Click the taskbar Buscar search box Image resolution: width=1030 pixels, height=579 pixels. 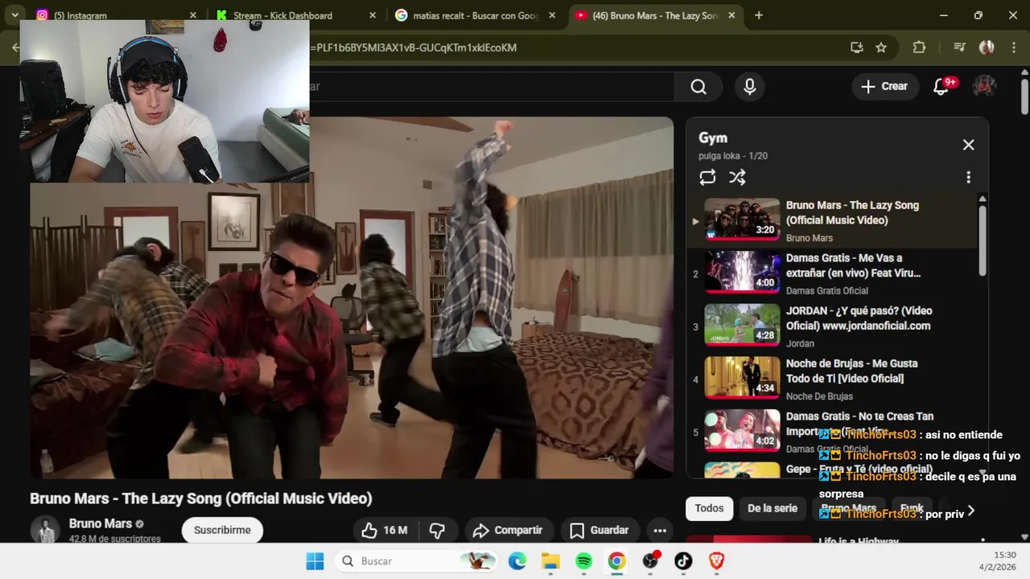pyautogui.click(x=415, y=561)
